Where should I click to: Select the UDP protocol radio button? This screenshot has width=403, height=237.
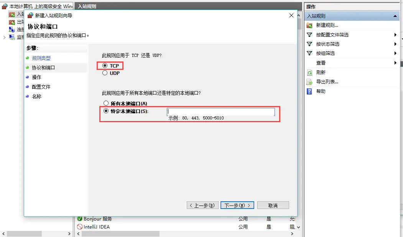coord(105,73)
